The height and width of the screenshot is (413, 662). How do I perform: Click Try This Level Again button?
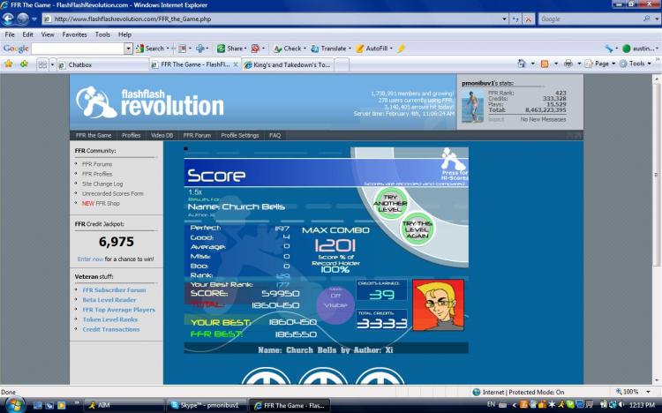click(418, 229)
